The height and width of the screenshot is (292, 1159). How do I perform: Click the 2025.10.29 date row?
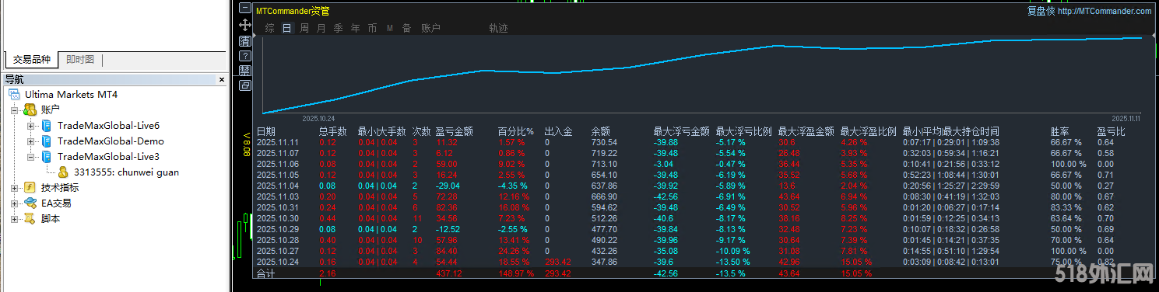click(277, 229)
